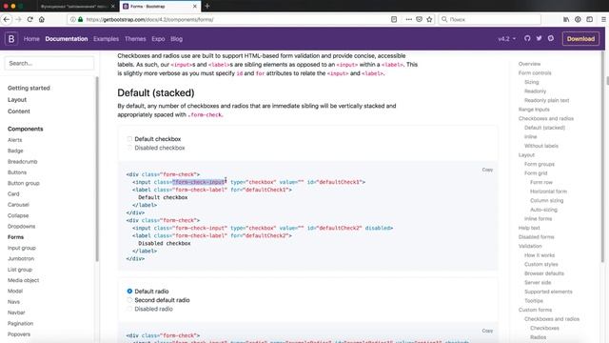Open Home in the navbar
Viewport: 609px width, 343px height.
(x=31, y=39)
